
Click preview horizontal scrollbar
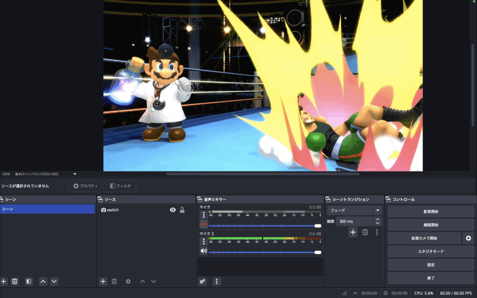click(x=263, y=174)
